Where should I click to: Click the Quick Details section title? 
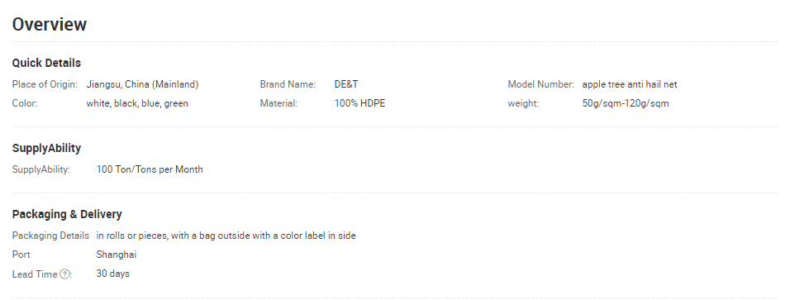pyautogui.click(x=46, y=63)
